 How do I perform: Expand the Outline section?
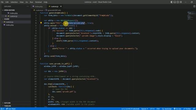(x=7, y=103)
